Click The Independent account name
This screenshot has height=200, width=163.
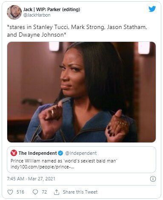coord(37,153)
